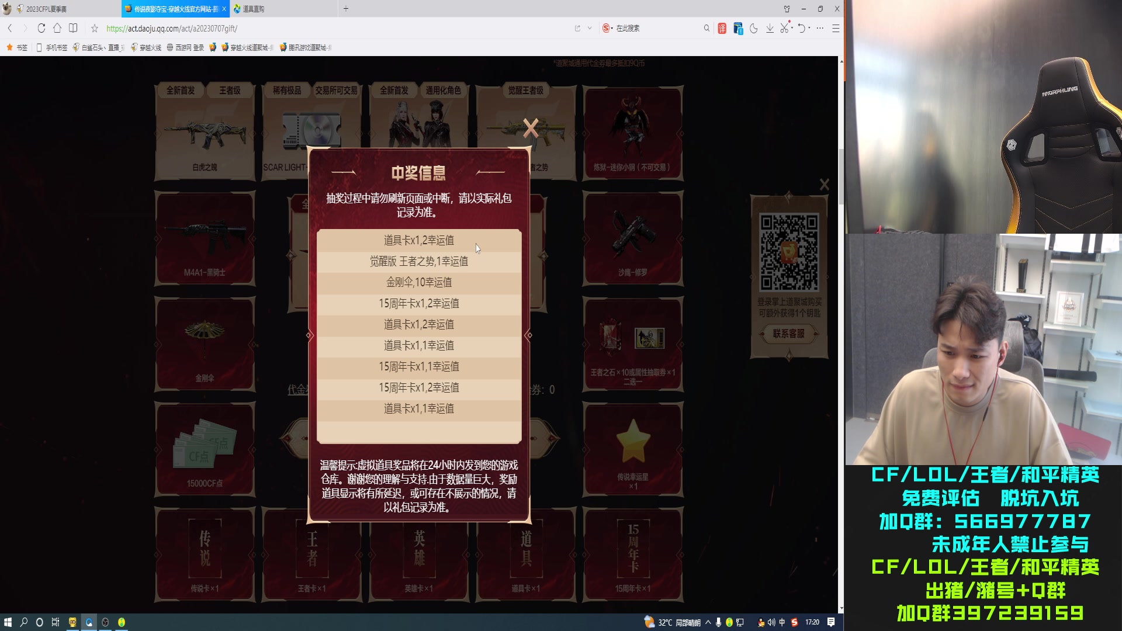Screen dimensions: 1122x631
Task: Toggle the microphone icon in the taskbar
Action: [x=718, y=622]
